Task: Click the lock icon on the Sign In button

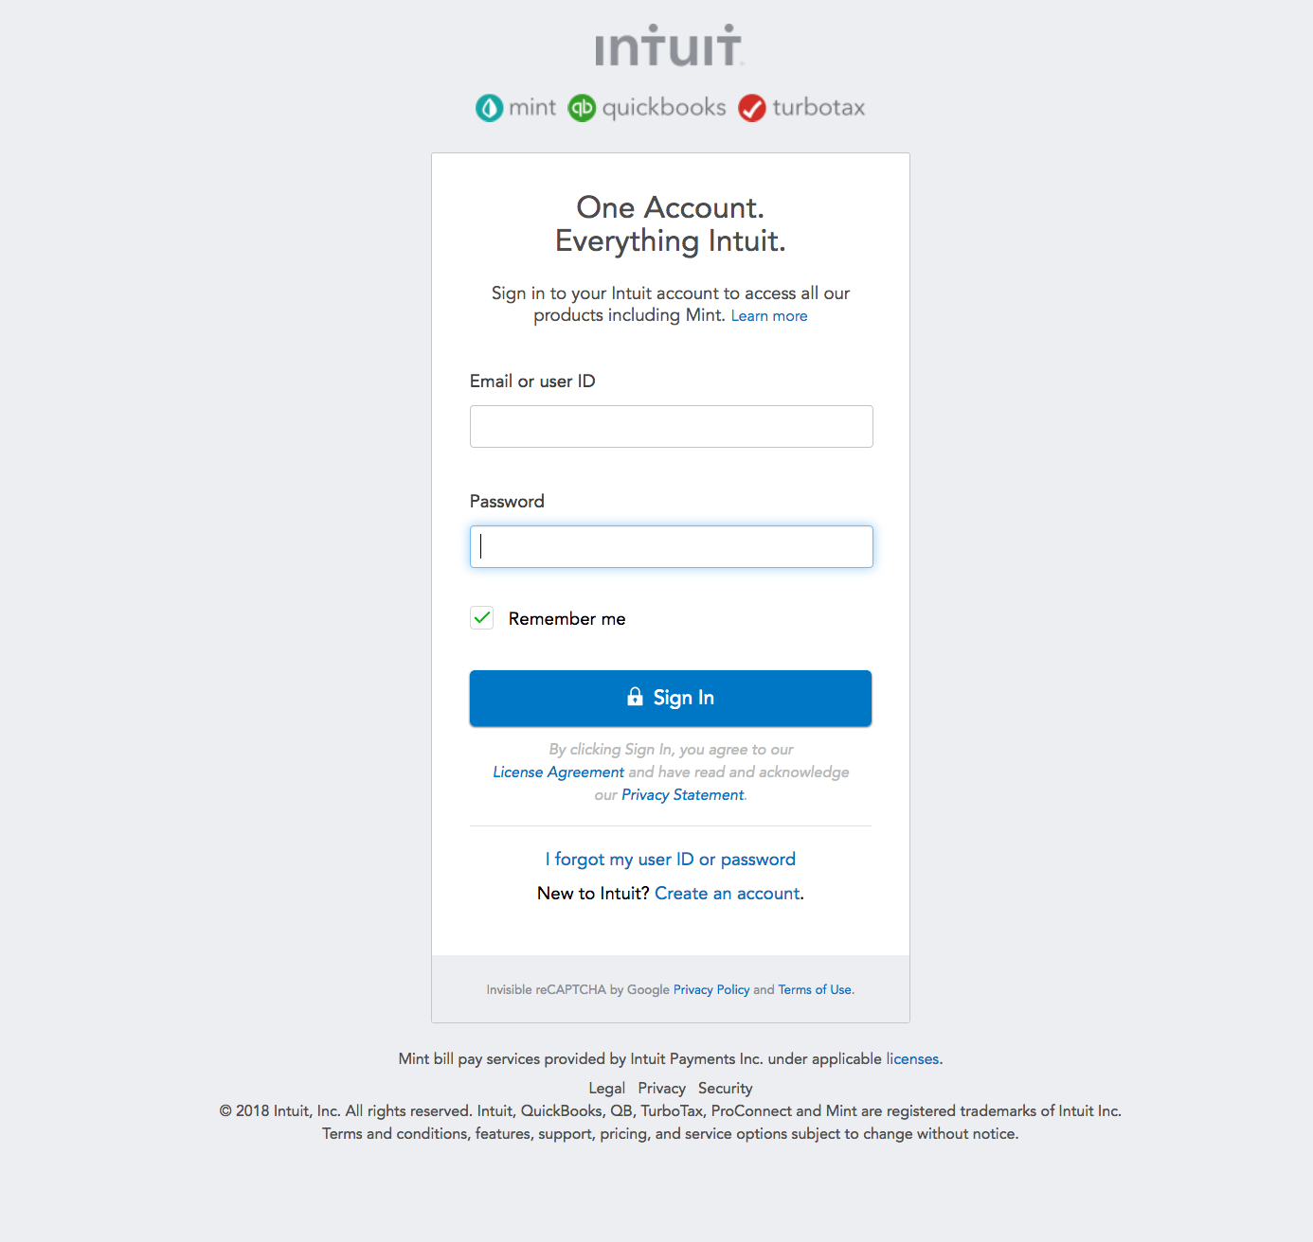Action: [635, 697]
